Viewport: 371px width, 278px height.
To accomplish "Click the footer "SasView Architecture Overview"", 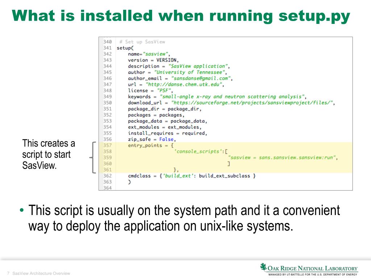I will click(x=41, y=273).
